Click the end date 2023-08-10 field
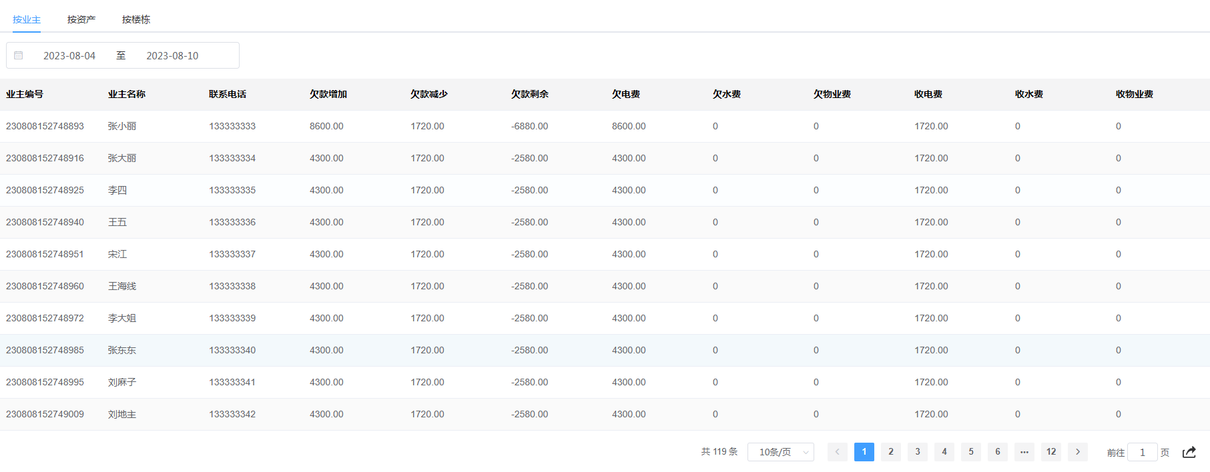 [172, 56]
